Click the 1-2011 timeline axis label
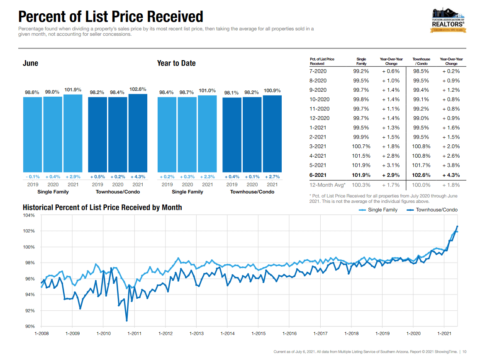Image resolution: width=480 pixels, height=358 pixels. (x=134, y=334)
